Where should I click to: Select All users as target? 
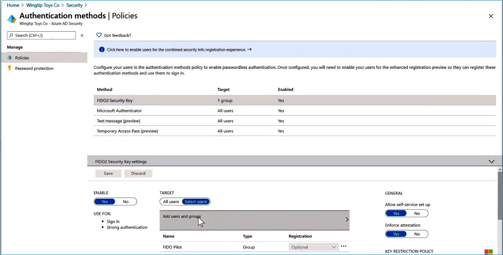171,202
